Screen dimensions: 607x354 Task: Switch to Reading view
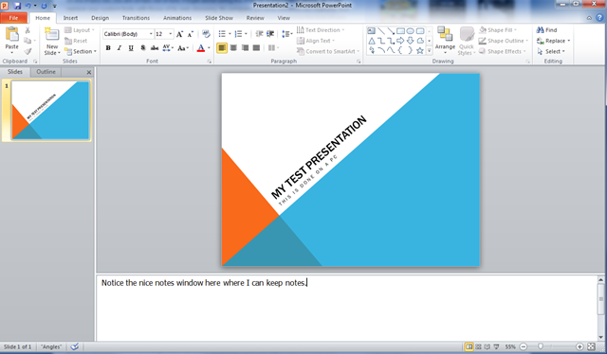(487, 346)
